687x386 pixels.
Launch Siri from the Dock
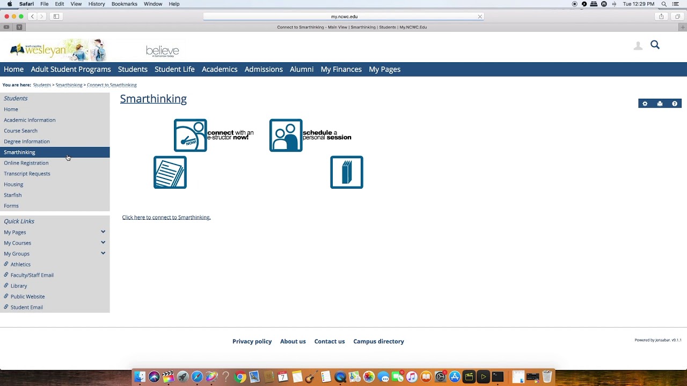coord(154,377)
